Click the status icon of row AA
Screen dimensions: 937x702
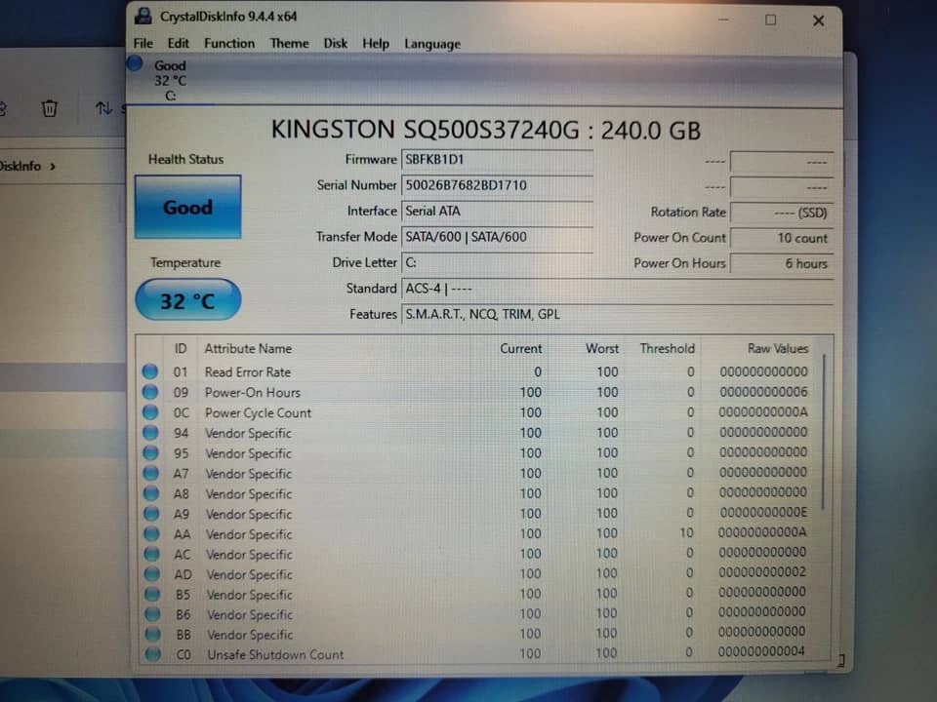click(152, 533)
